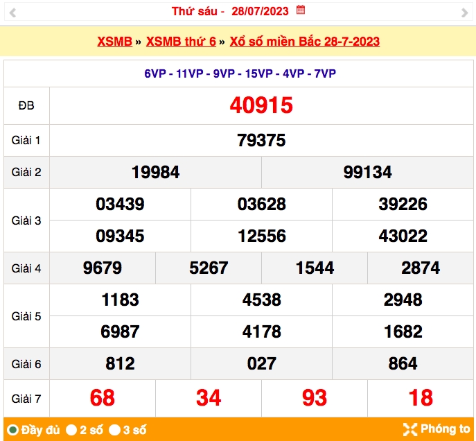Click the Giải 3 number 39226
476x441 pixels.
403,204
